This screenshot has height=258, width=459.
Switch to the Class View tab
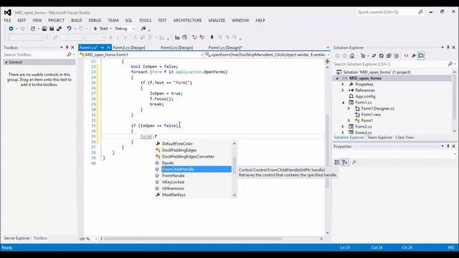tap(404, 138)
